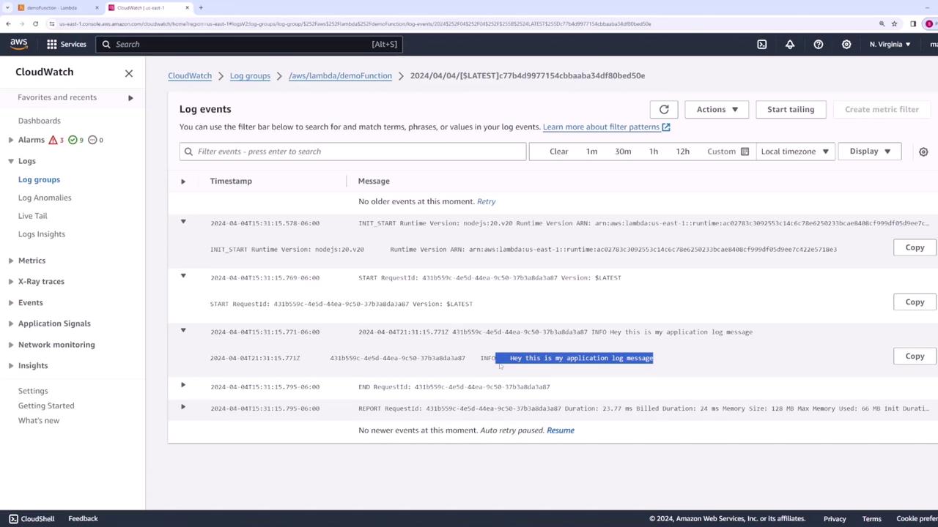
Task: Refresh the log events list
Action: [x=664, y=109]
